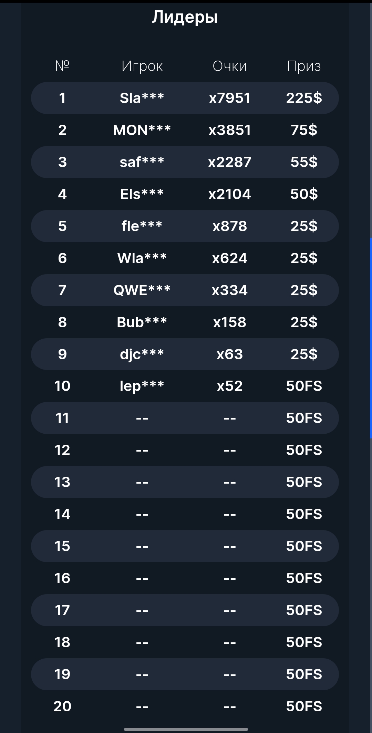Click rank number 20
Viewport: 372px width, 733px height.
click(x=62, y=706)
